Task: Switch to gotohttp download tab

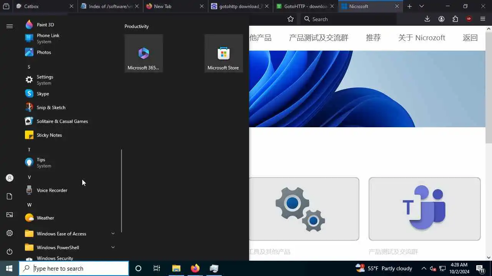Action: pyautogui.click(x=241, y=7)
